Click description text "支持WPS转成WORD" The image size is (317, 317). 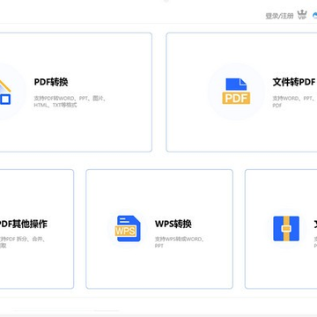(180, 239)
